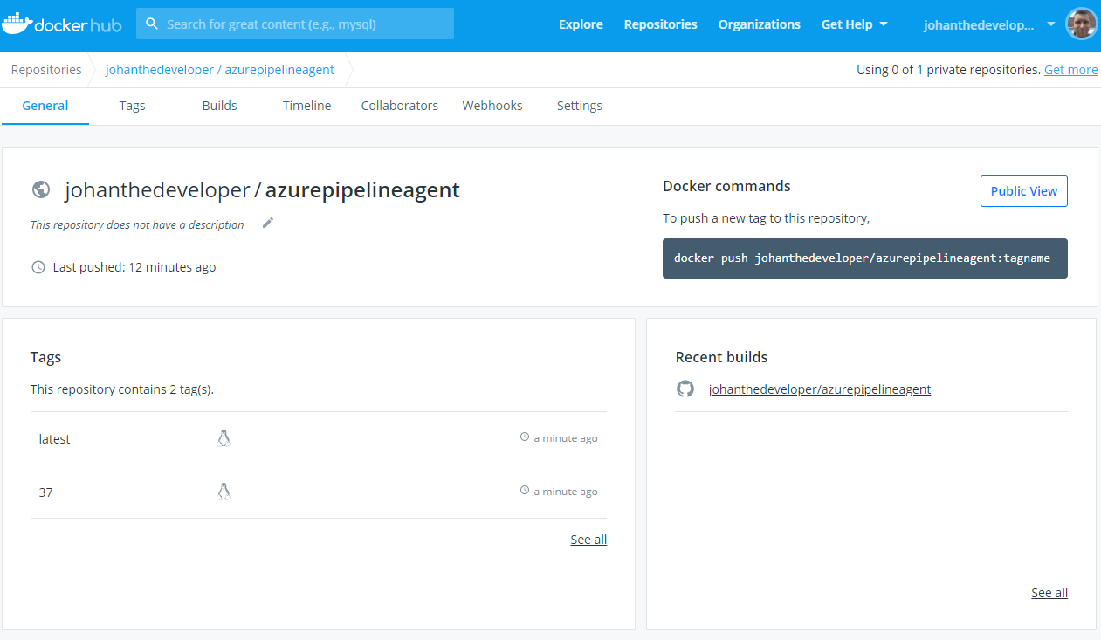Switch to the Collaborators tab
The width and height of the screenshot is (1101, 640).
click(x=399, y=106)
